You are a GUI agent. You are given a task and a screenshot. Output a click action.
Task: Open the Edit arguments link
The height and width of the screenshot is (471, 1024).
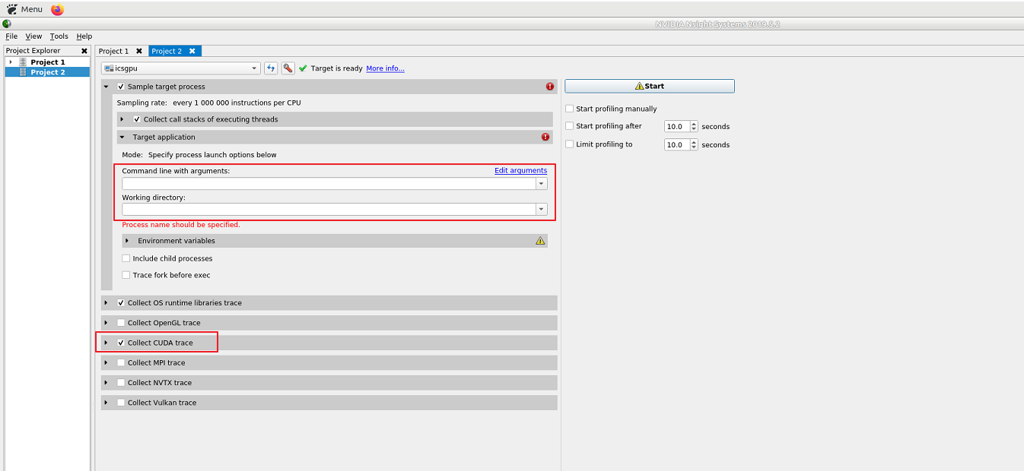(520, 171)
